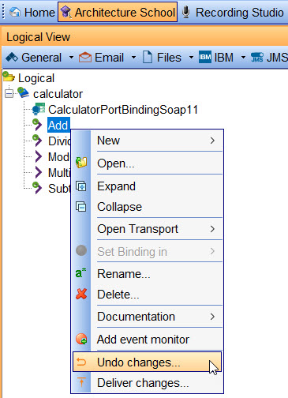Click the Logical folder icon
The height and width of the screenshot is (398, 288).
pyautogui.click(x=9, y=77)
